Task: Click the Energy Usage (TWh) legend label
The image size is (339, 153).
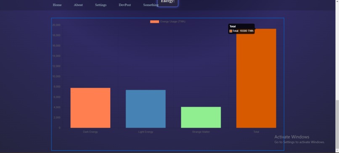Action: coord(173,21)
